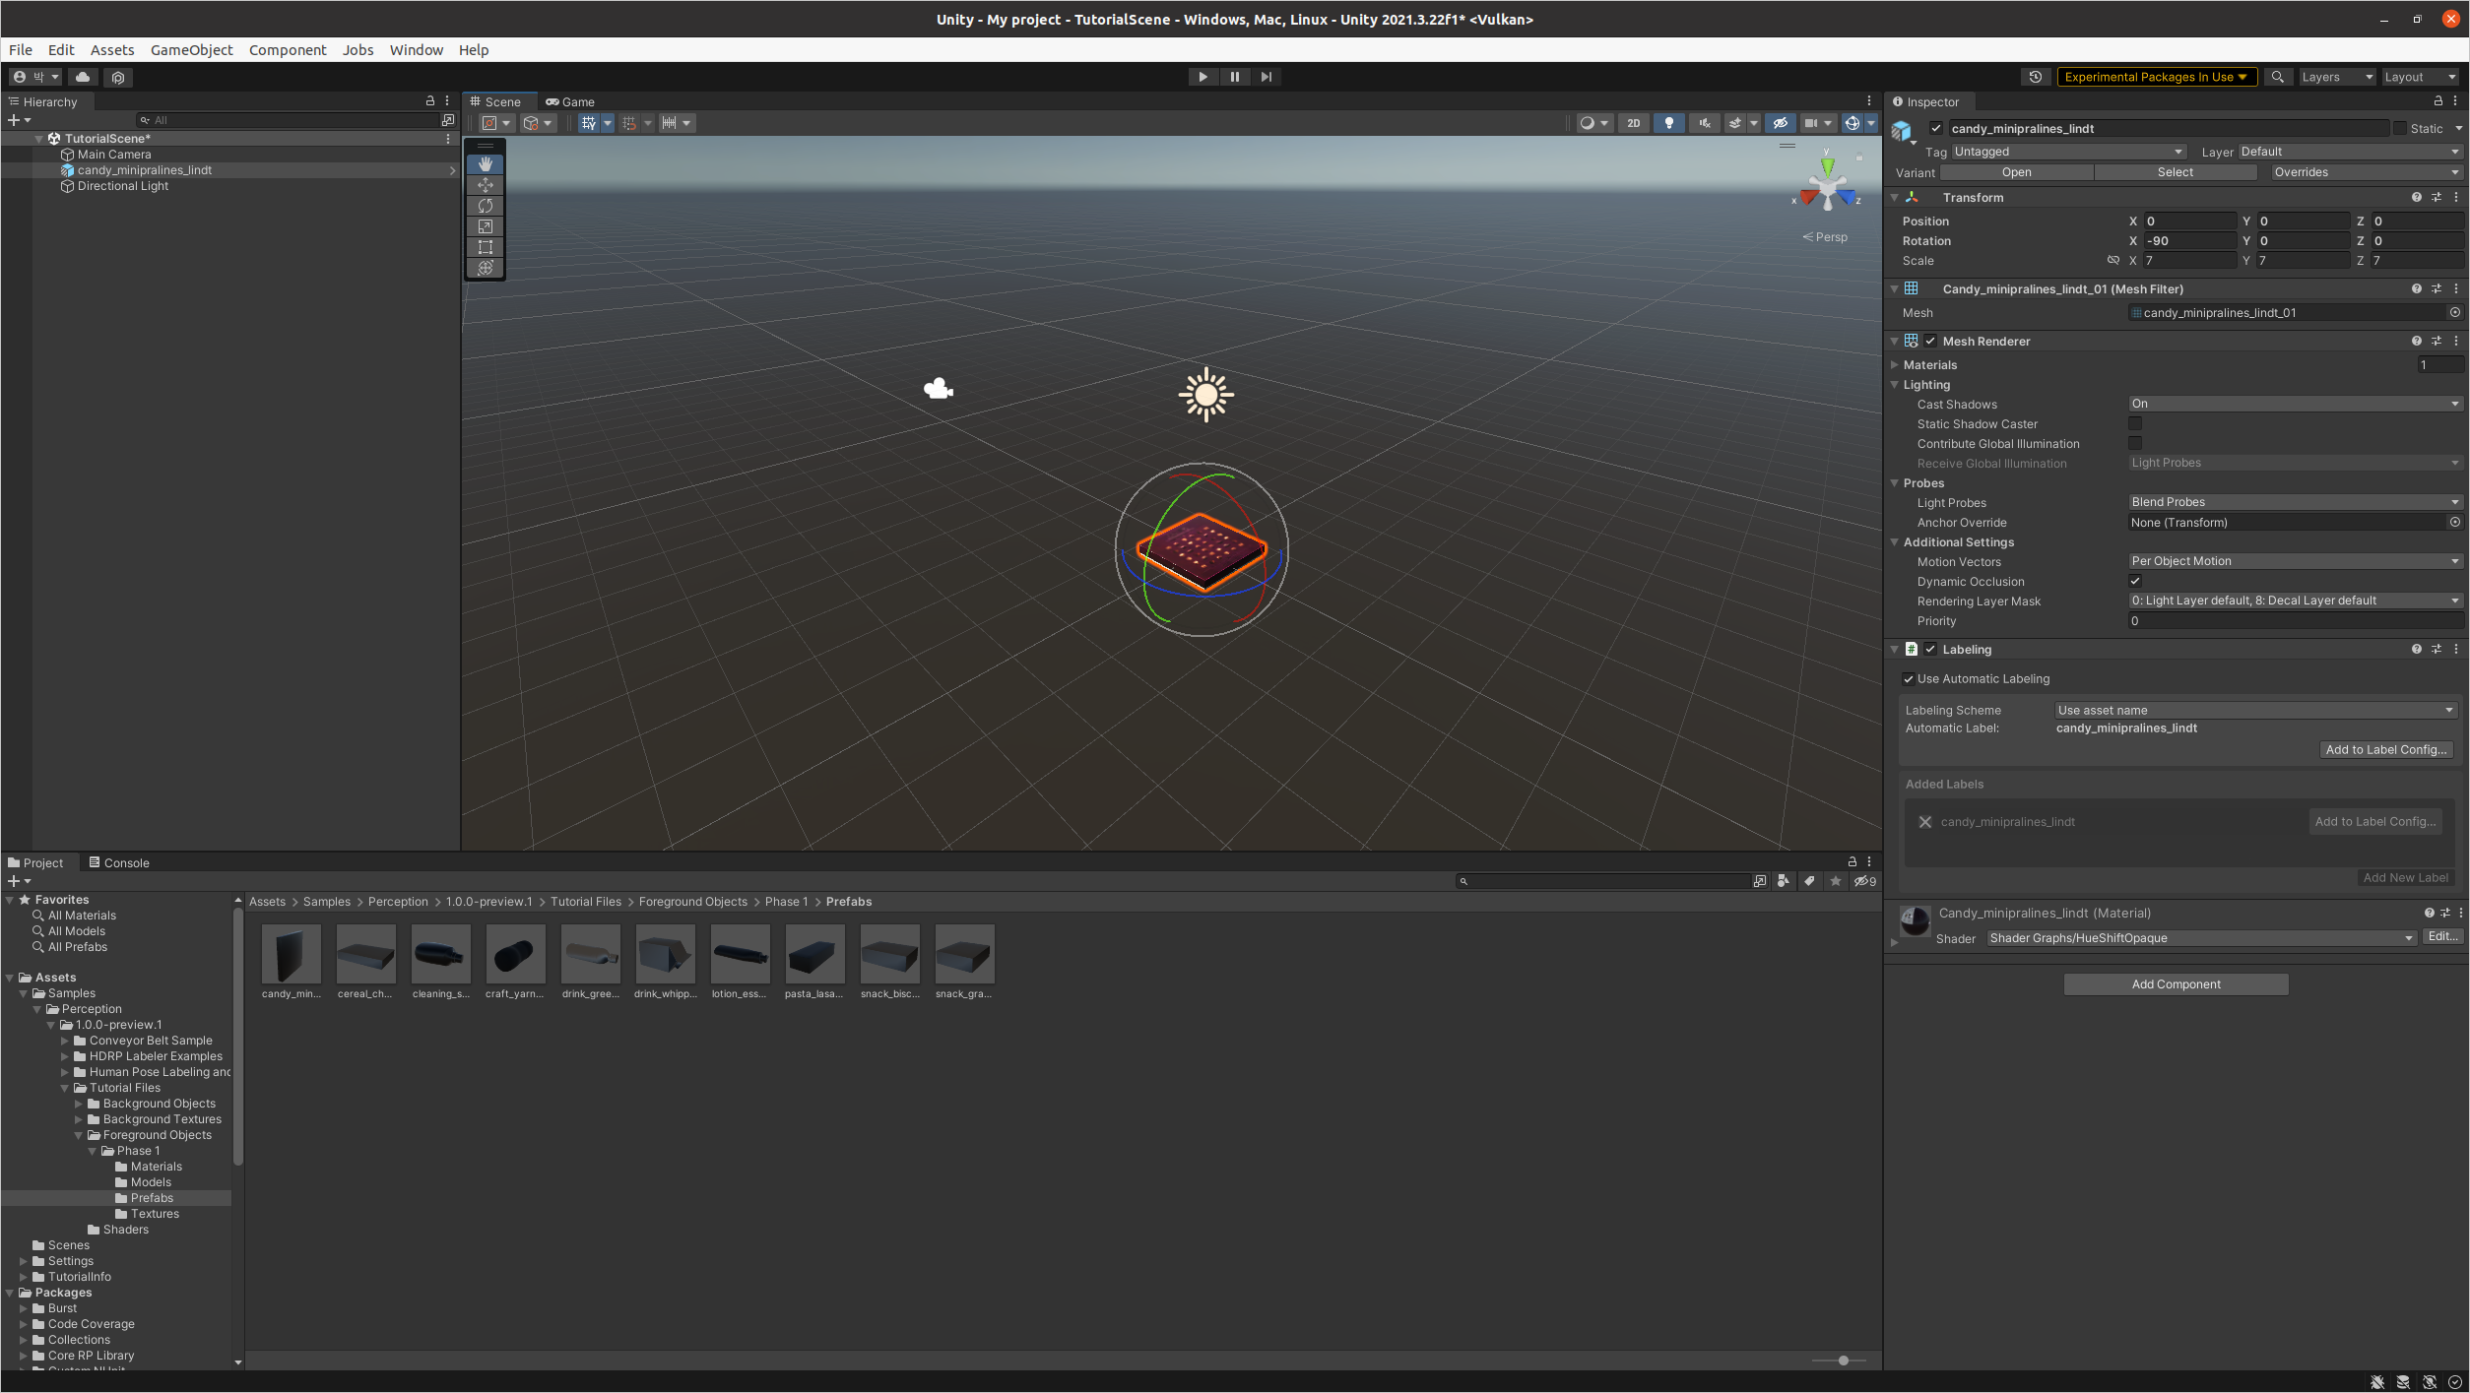This screenshot has width=2470, height=1393.
Task: Select the Rect tool in scene toolbar
Action: point(485,247)
